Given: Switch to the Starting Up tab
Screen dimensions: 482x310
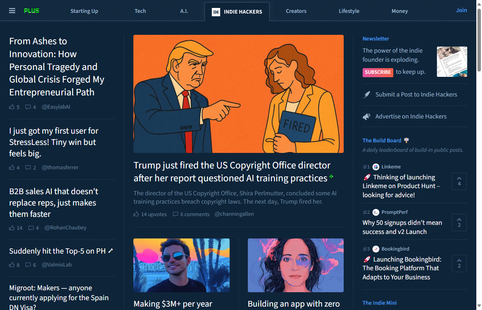Looking at the screenshot, I should pyautogui.click(x=84, y=11).
